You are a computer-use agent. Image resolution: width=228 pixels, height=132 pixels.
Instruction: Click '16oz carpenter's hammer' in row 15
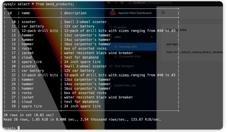tap(87, 44)
